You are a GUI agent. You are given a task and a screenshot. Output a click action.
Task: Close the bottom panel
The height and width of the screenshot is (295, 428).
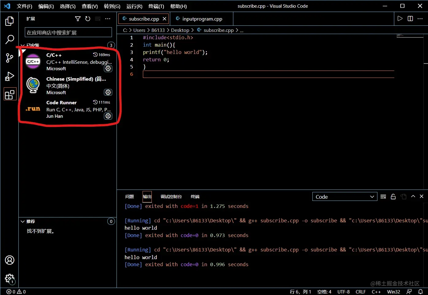(422, 197)
